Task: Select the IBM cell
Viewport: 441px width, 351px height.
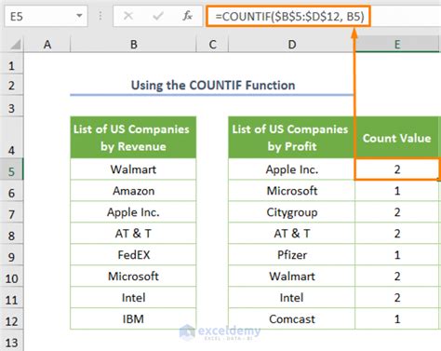Action: pos(133,319)
